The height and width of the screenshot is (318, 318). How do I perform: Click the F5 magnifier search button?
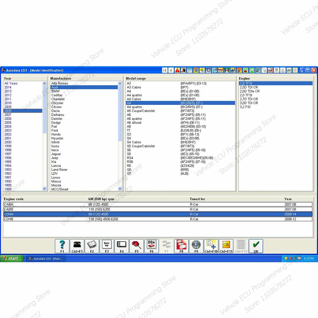pos(137,246)
